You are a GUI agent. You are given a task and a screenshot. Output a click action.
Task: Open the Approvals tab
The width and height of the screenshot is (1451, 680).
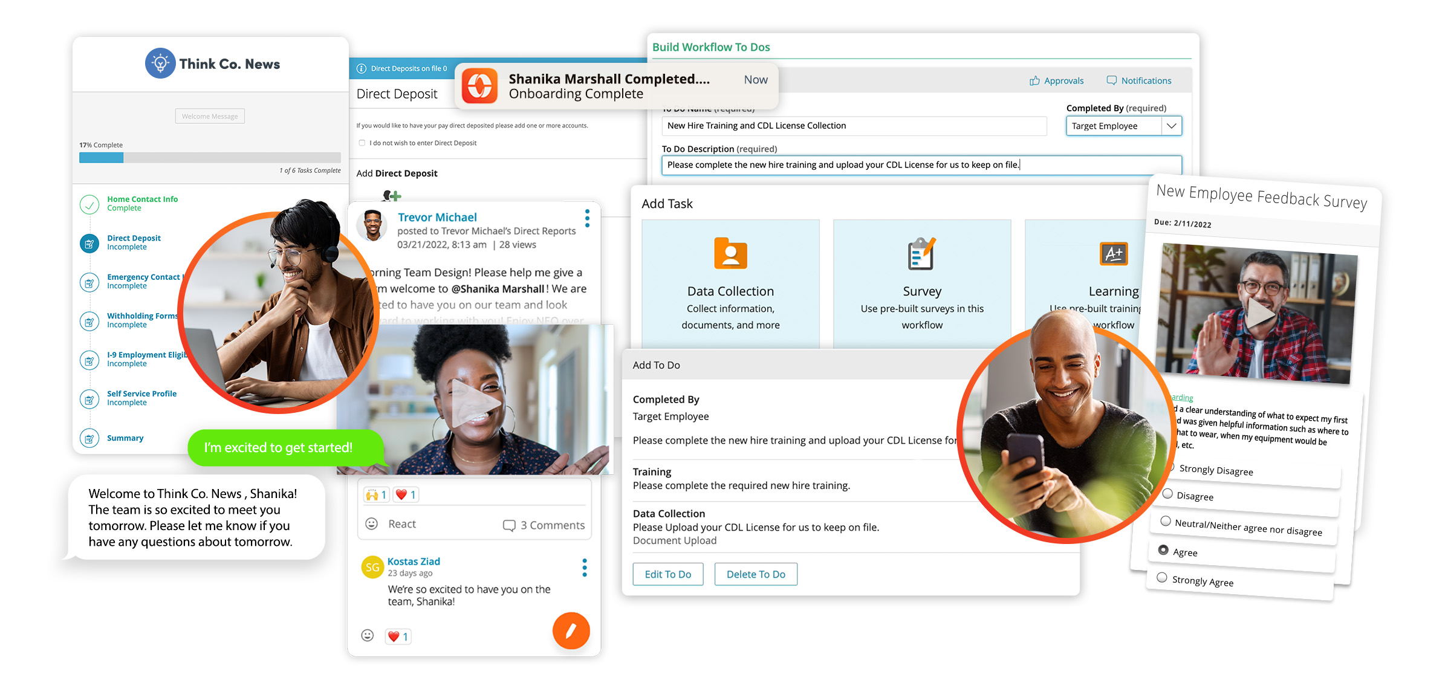tap(1056, 80)
